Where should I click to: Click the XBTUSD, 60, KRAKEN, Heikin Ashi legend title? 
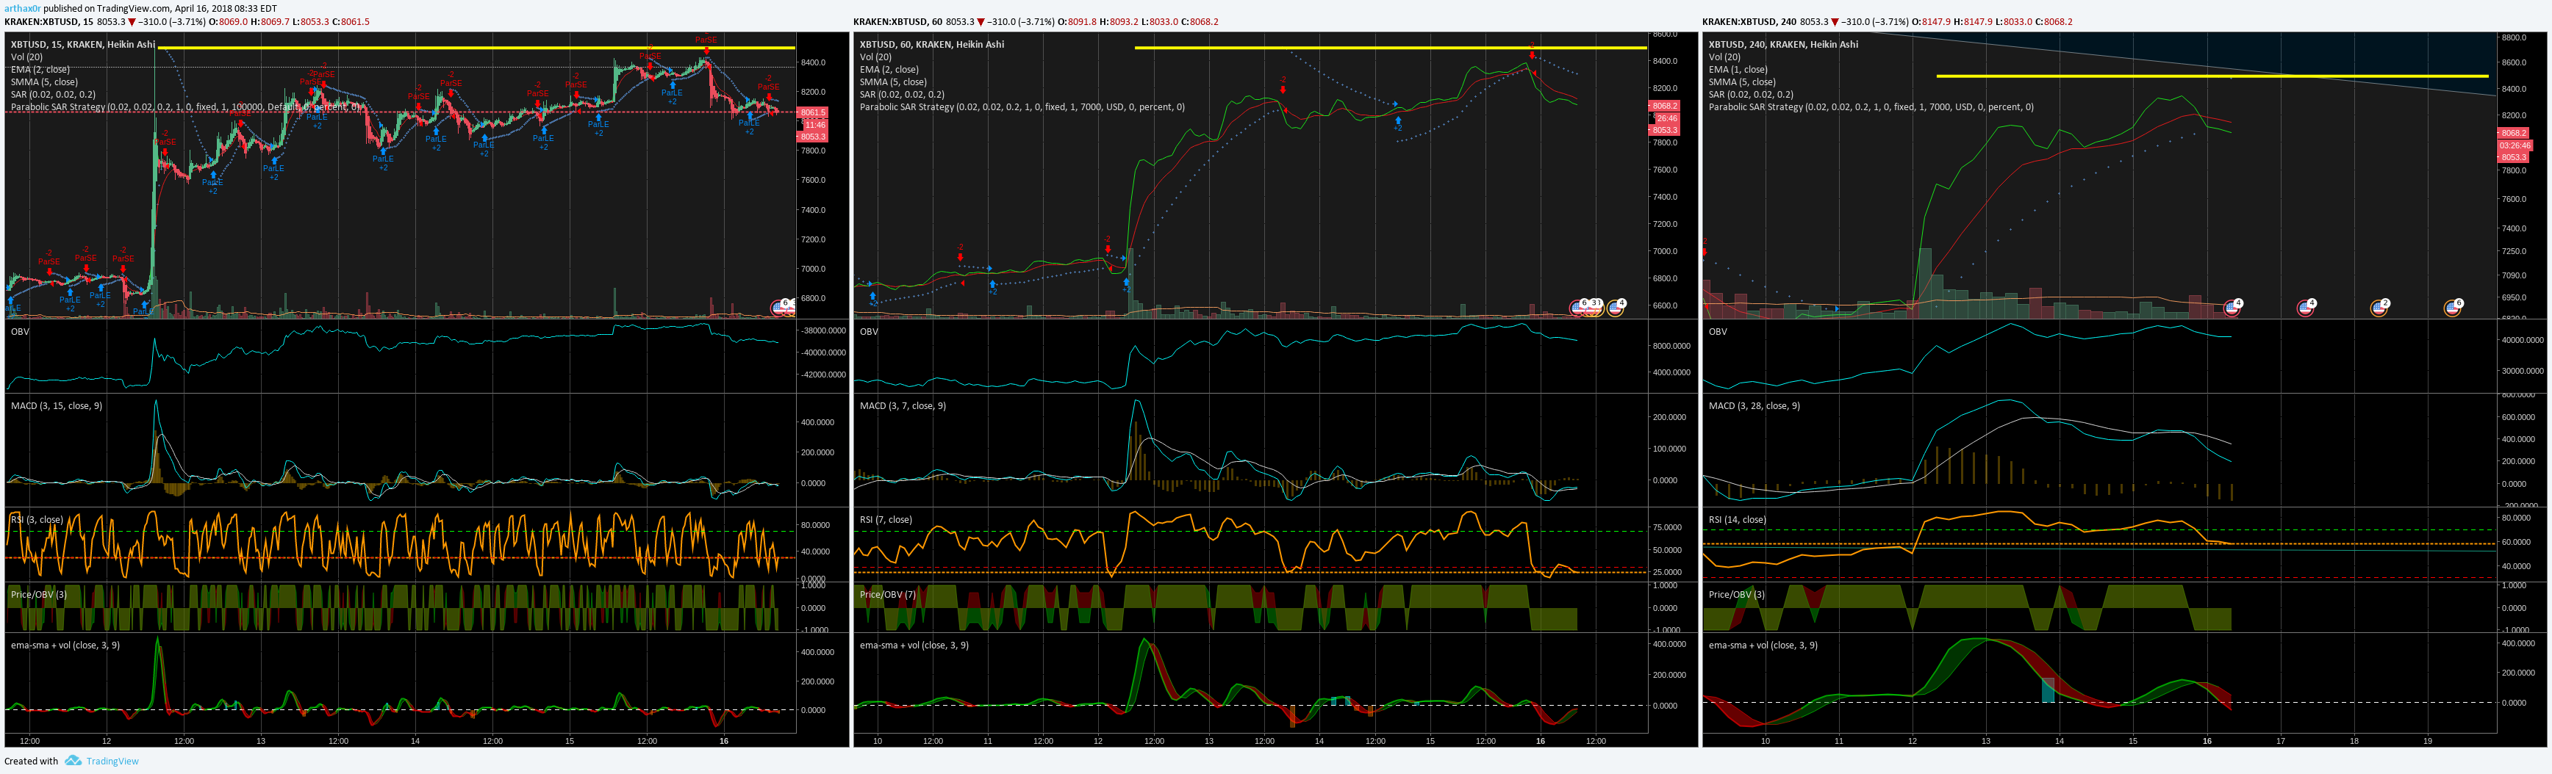tap(932, 45)
